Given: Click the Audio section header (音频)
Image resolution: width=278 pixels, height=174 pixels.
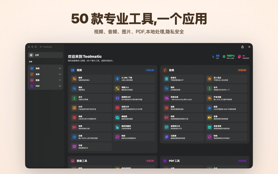Looking at the screenshot, I should [x=172, y=70].
